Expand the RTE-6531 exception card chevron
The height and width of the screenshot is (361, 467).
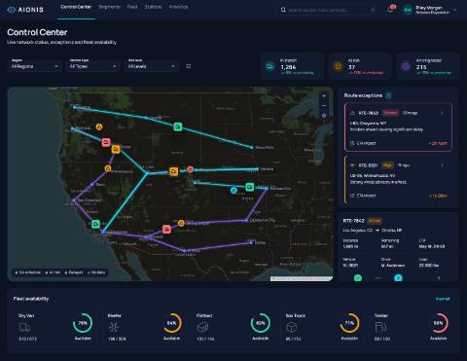click(442, 165)
